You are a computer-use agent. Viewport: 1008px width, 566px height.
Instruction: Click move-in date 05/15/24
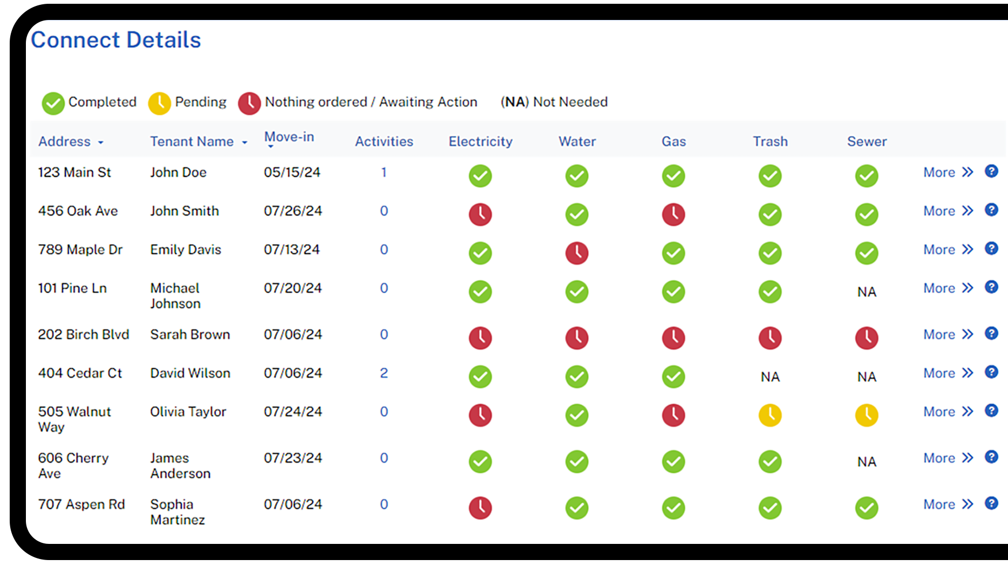coord(292,172)
